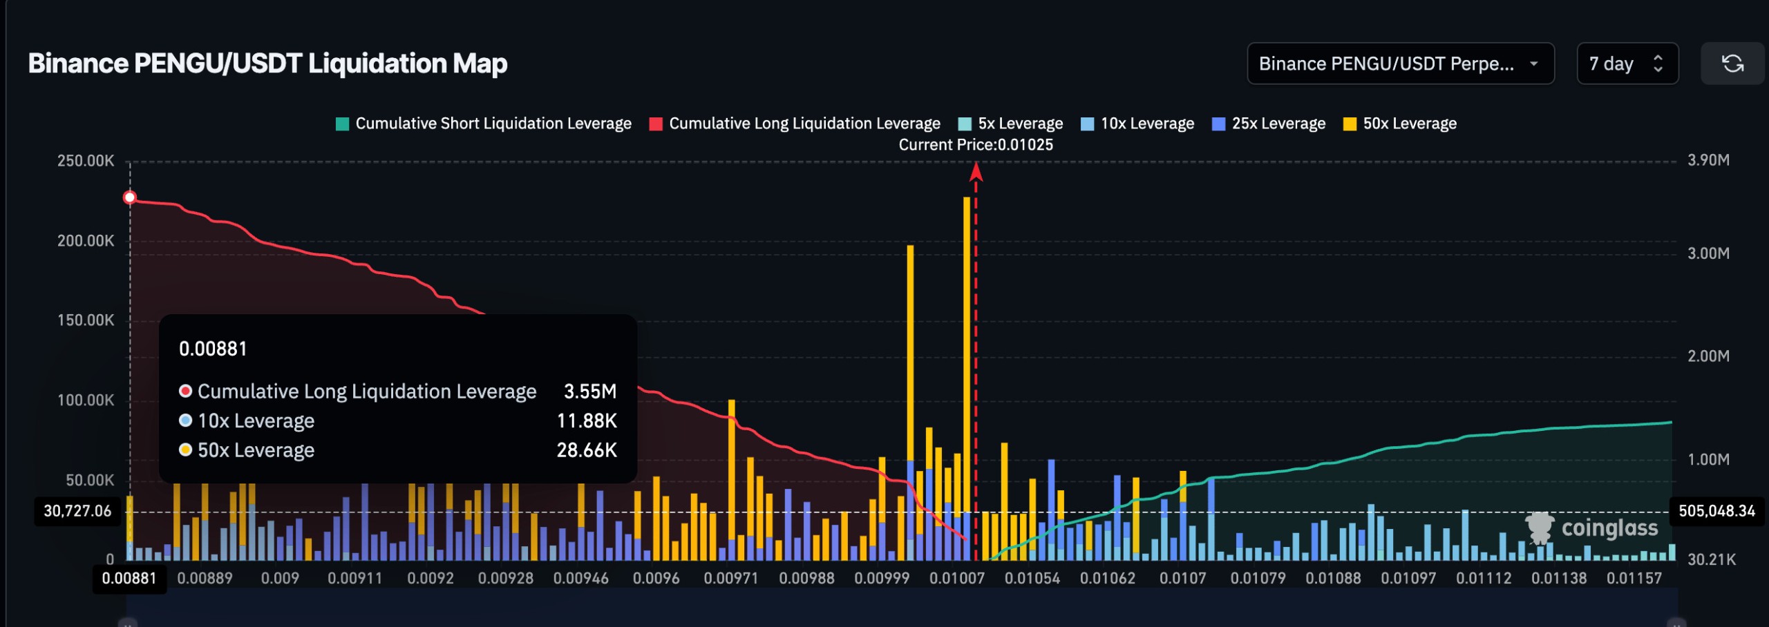This screenshot has height=627, width=1769.
Task: Click the down stepper arrow on 7 day control
Action: click(1658, 70)
